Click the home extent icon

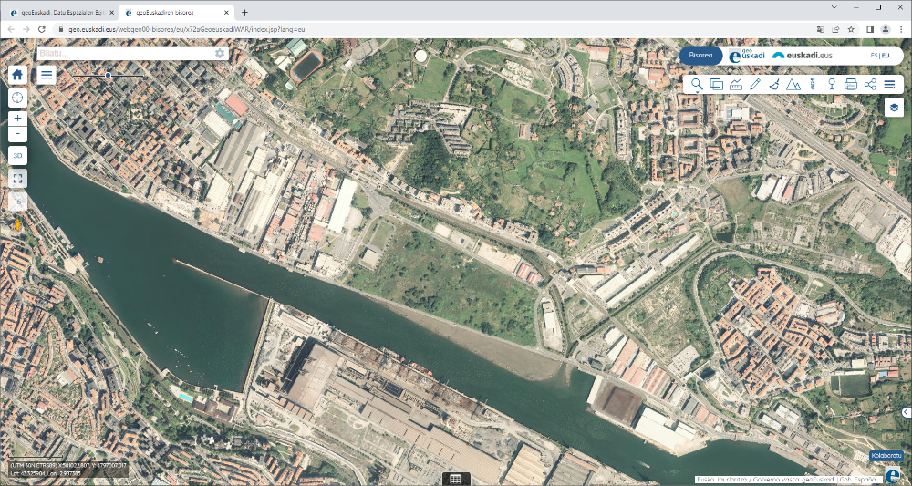pyautogui.click(x=17, y=75)
